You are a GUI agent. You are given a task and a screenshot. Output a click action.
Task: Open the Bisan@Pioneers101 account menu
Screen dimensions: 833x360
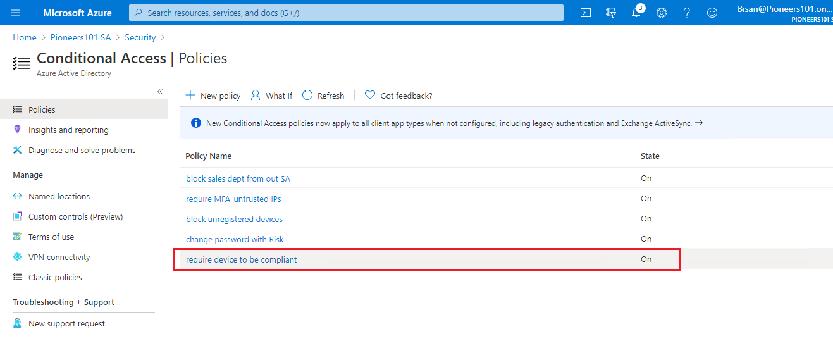[784, 13]
